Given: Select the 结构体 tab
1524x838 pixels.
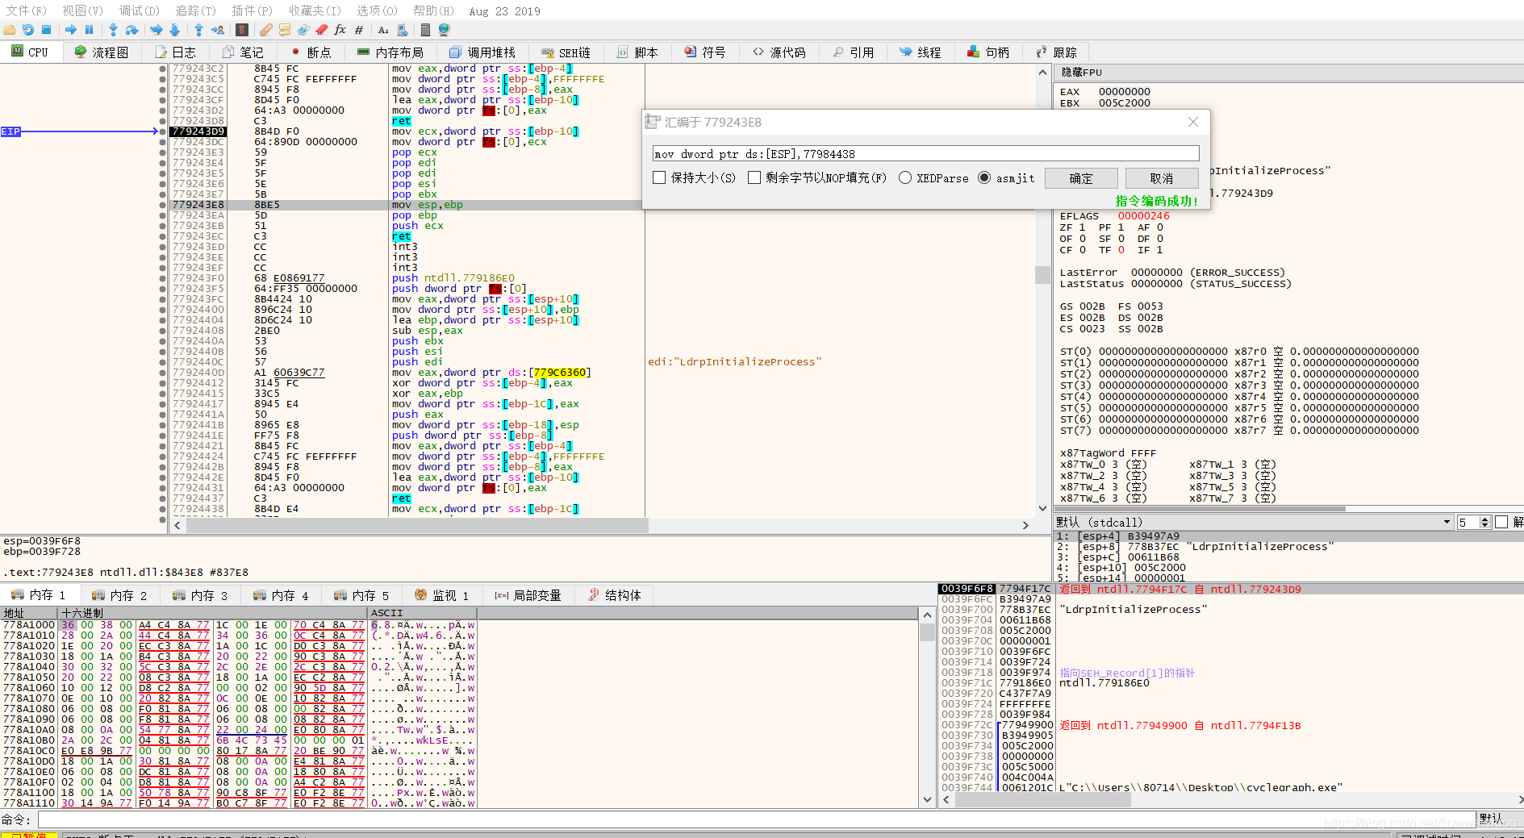Looking at the screenshot, I should (x=615, y=595).
